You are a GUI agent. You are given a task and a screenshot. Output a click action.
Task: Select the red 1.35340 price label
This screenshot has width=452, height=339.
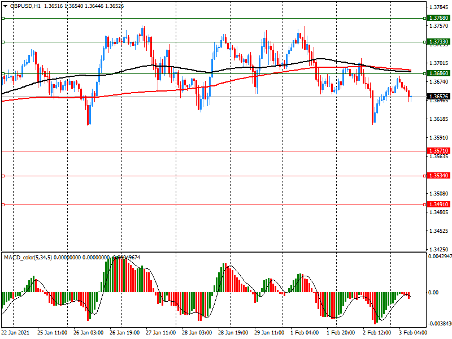pyautogui.click(x=438, y=176)
